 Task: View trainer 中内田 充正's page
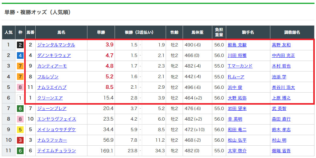tap(283, 55)
